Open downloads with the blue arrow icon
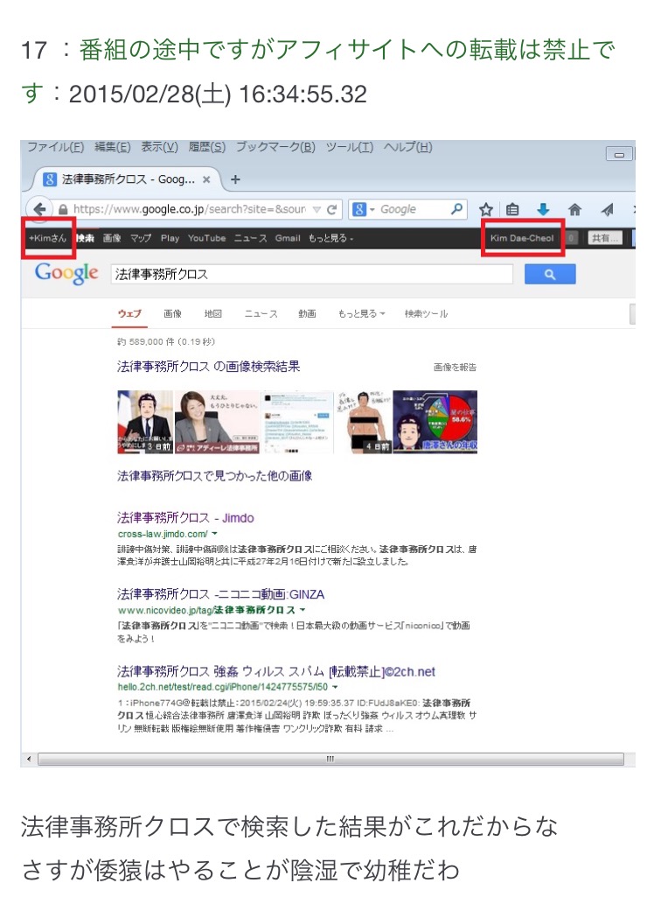 click(542, 210)
